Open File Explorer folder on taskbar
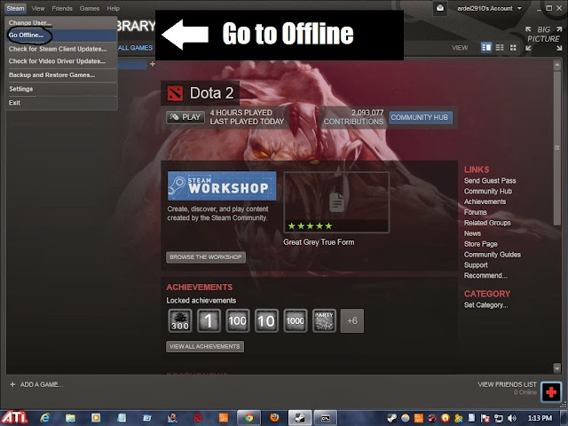This screenshot has height=426, width=568. tap(70, 418)
